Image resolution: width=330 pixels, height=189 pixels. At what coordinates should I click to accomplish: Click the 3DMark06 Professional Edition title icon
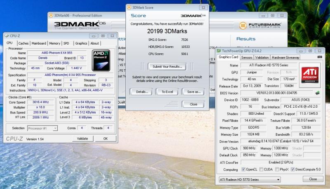51,15
